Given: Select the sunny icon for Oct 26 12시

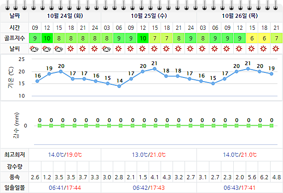Looking at the screenshot, I should click(239, 49).
